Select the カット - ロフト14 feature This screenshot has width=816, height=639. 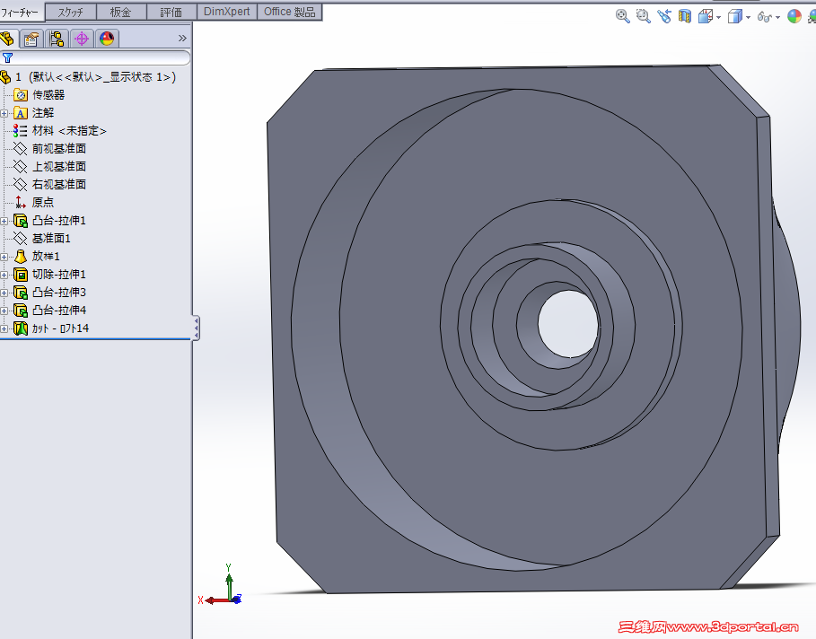pos(60,328)
